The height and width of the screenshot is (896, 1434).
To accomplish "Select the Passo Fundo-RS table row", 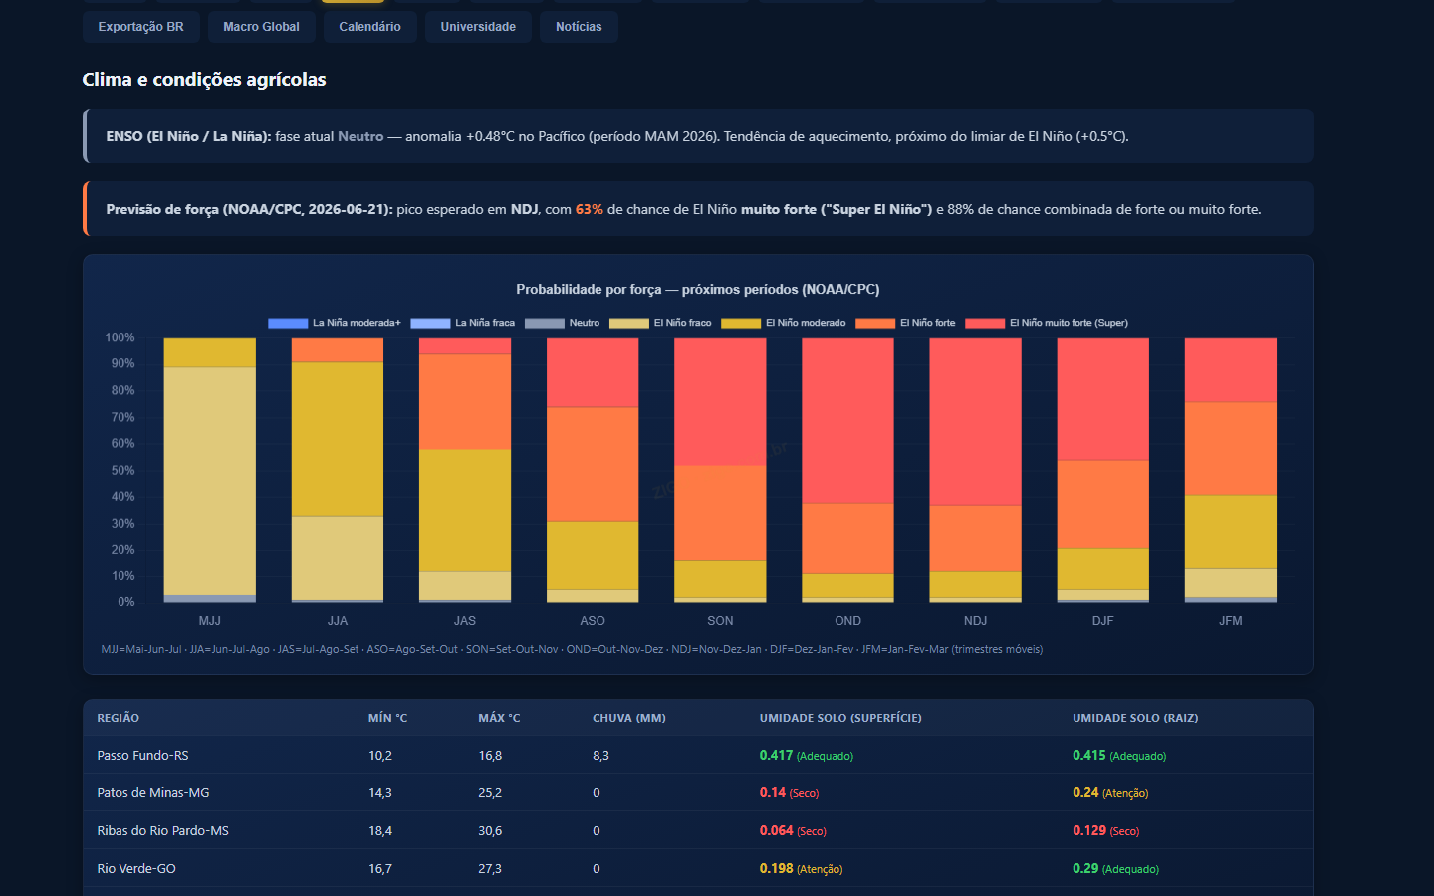I will point(698,756).
